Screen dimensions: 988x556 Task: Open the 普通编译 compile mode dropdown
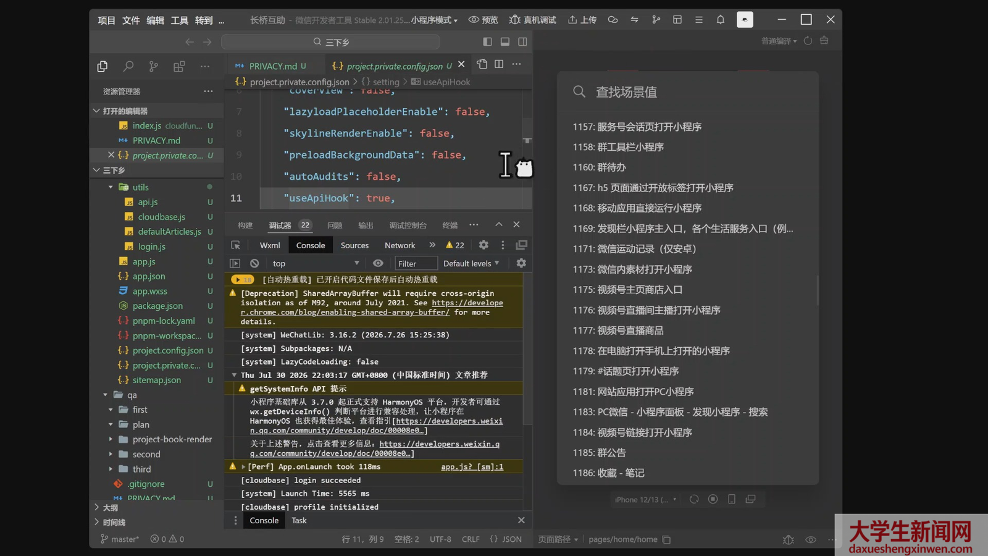779,41
